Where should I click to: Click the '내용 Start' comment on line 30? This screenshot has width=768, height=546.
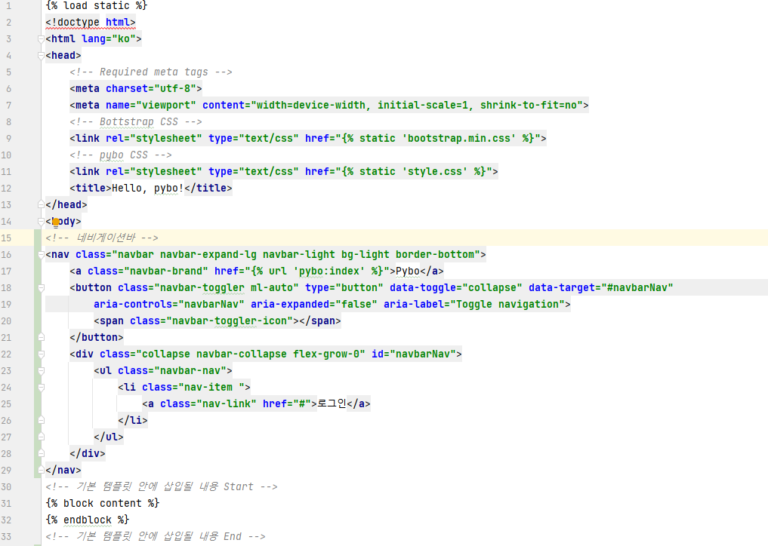click(x=227, y=487)
